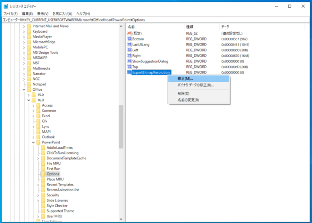Select the Common key in tree
Screen dimensions: 312x223
click(49, 111)
